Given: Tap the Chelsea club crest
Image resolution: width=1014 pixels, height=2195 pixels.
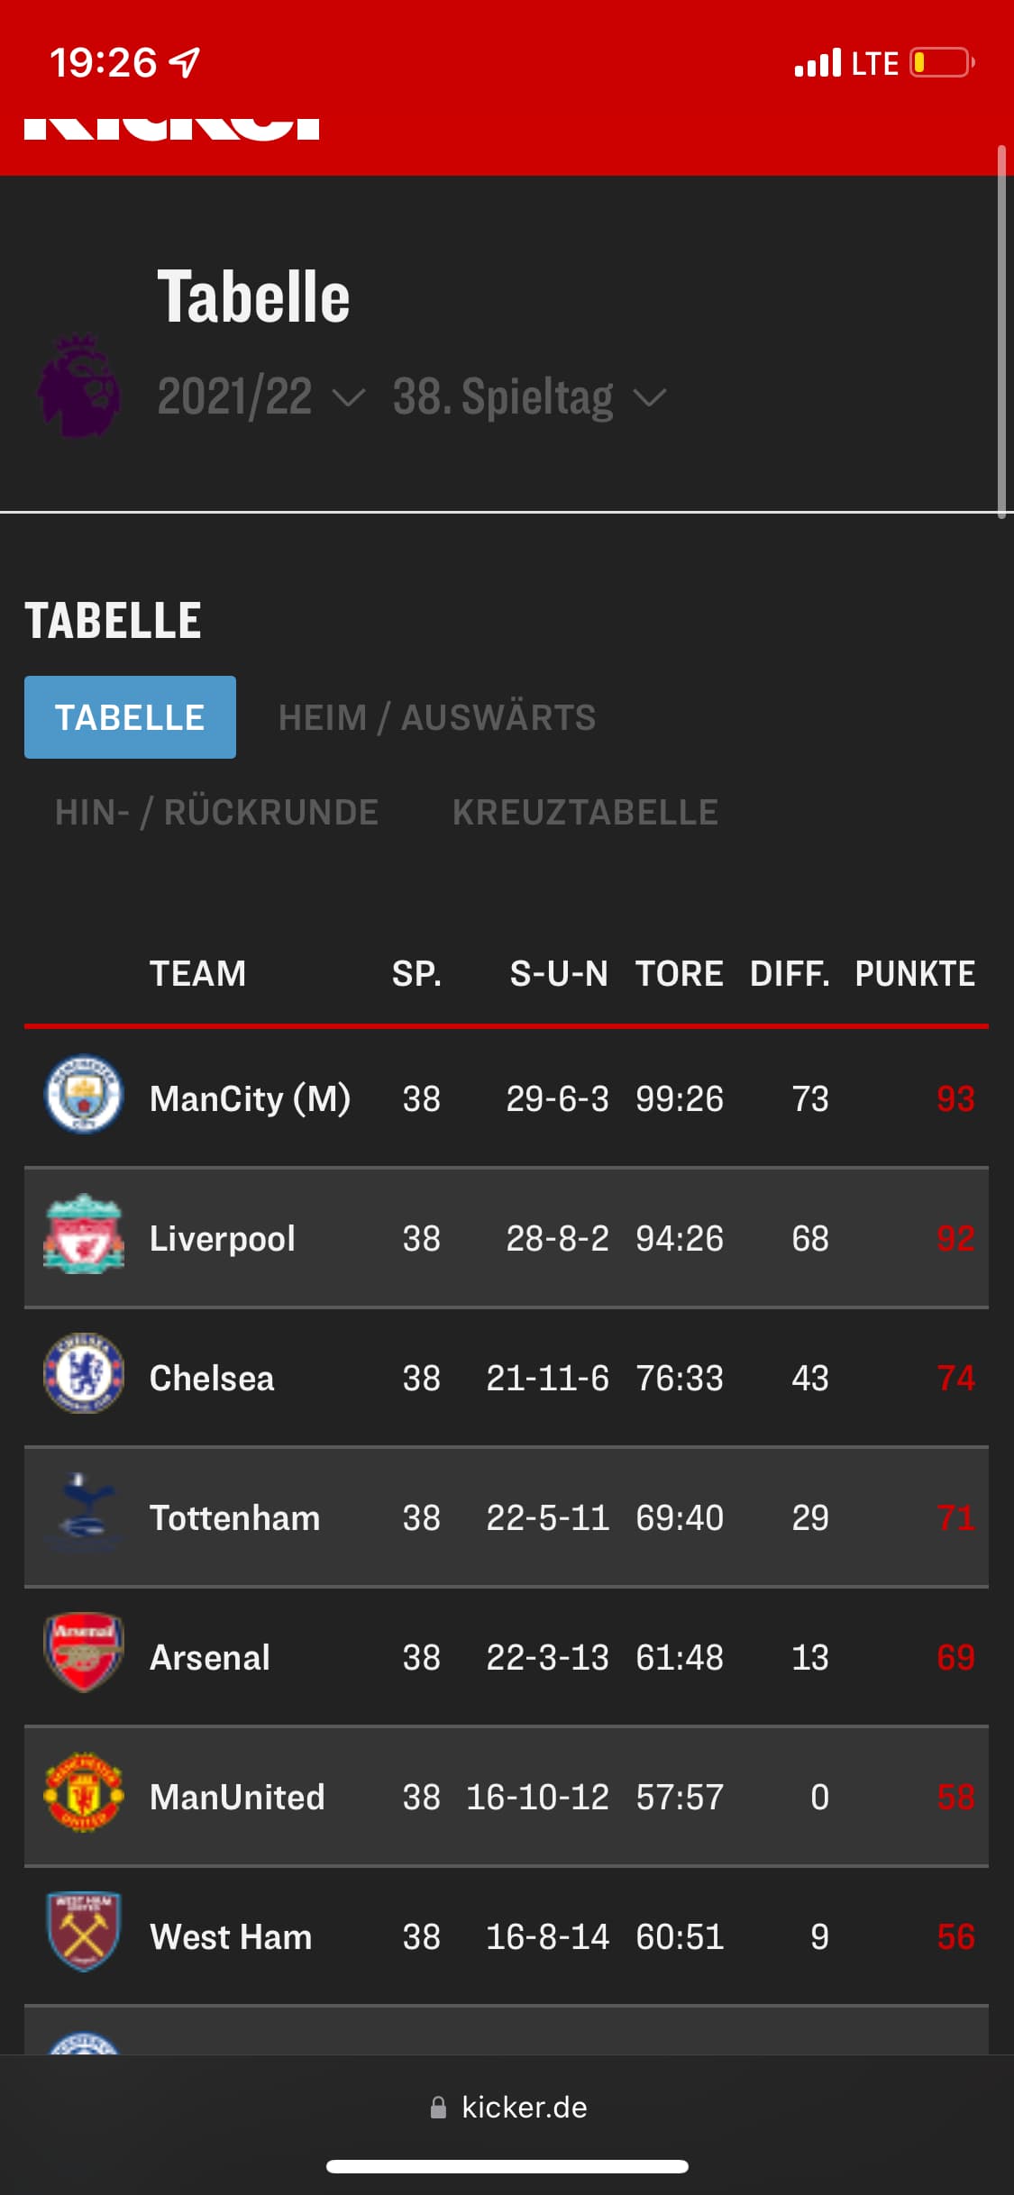Looking at the screenshot, I should click(x=83, y=1375).
